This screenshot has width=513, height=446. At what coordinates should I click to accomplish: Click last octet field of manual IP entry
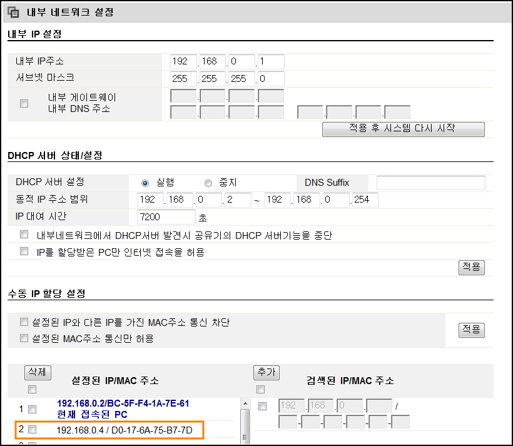(379, 406)
